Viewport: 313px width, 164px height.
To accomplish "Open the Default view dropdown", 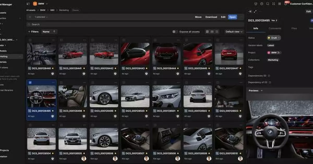I will pyautogui.click(x=233, y=32).
